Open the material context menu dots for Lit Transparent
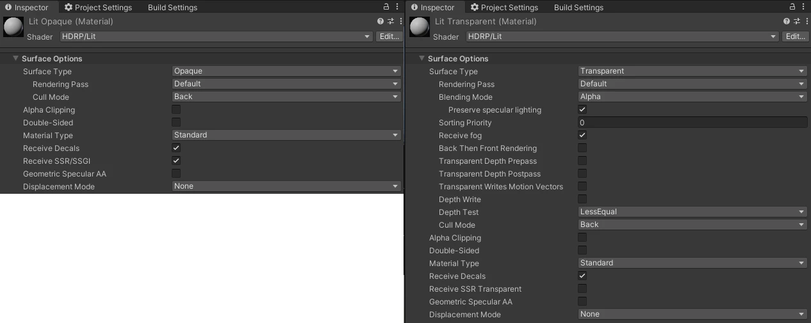The width and height of the screenshot is (811, 323). [x=806, y=21]
